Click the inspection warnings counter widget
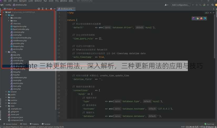217x128 pixels. [x=207, y=13]
